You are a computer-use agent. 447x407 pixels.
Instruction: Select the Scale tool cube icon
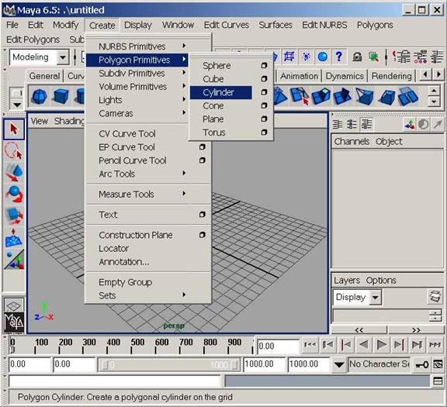tap(14, 216)
